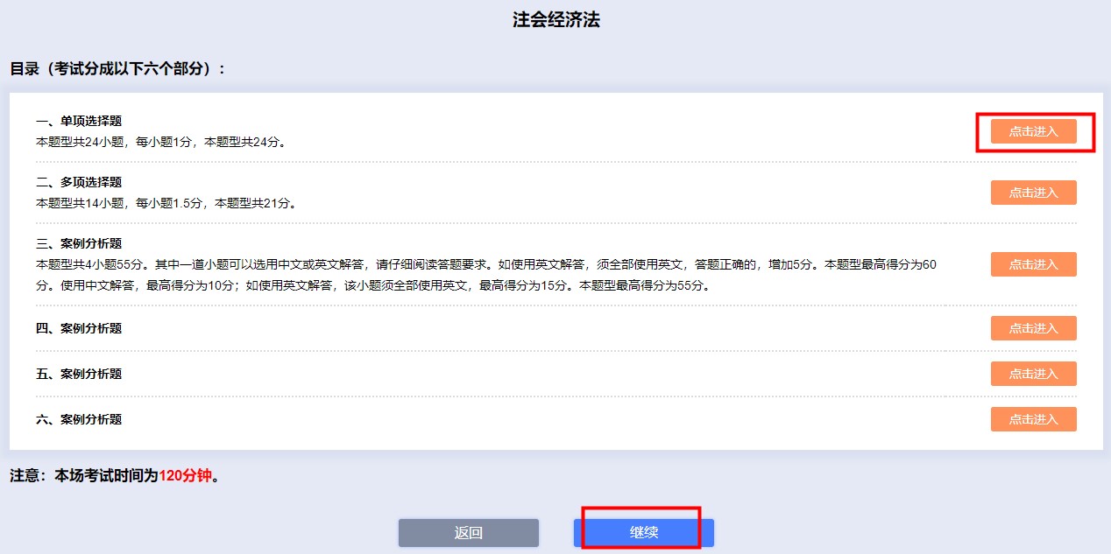The height and width of the screenshot is (554, 1111).
Task: 点击页面顶部"注会经济法"标题
Action: 555,18
